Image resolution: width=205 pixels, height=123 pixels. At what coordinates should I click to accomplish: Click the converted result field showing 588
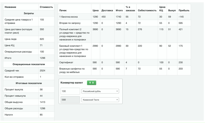pos(70,100)
